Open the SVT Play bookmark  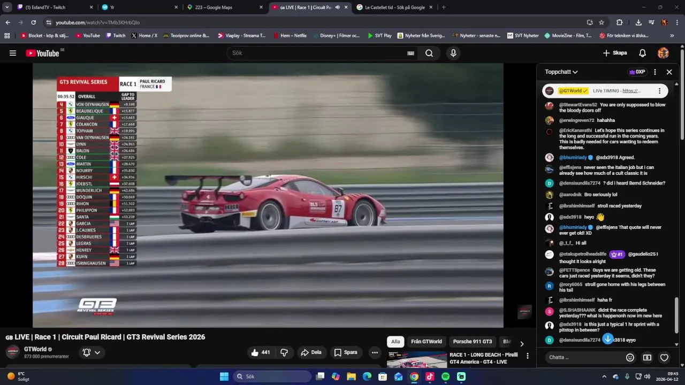[x=379, y=36]
